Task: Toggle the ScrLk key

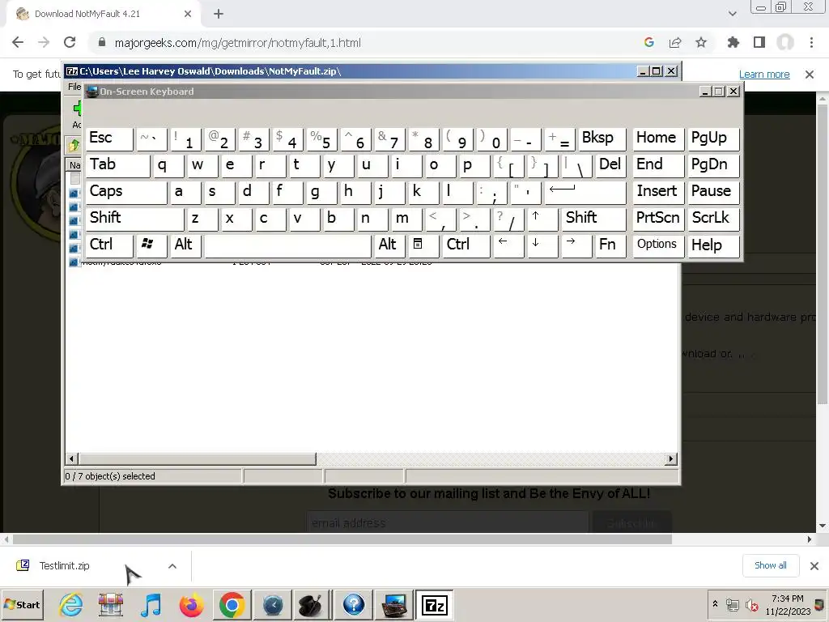Action: pos(712,219)
